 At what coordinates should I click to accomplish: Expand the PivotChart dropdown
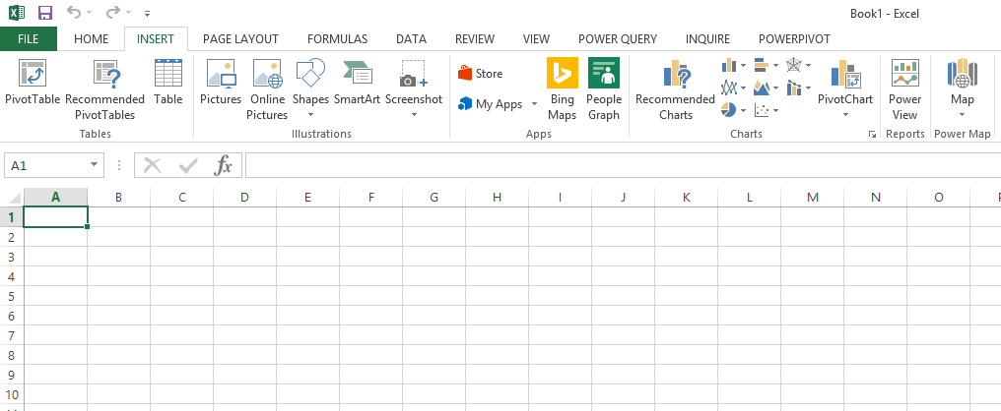point(845,115)
